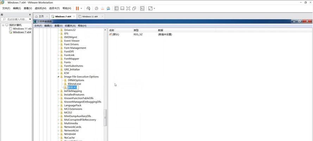Image resolution: width=313 pixels, height=141 pixels.
Task: Open Registry Editor 帮助(H) menu
Action: [82, 26]
